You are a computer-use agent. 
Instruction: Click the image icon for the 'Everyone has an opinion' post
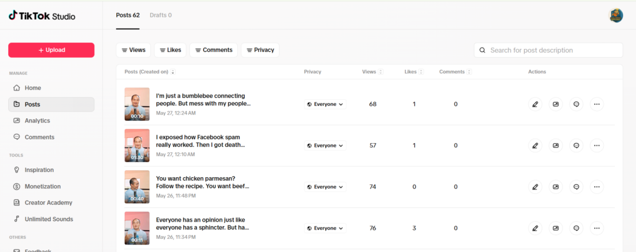click(556, 228)
